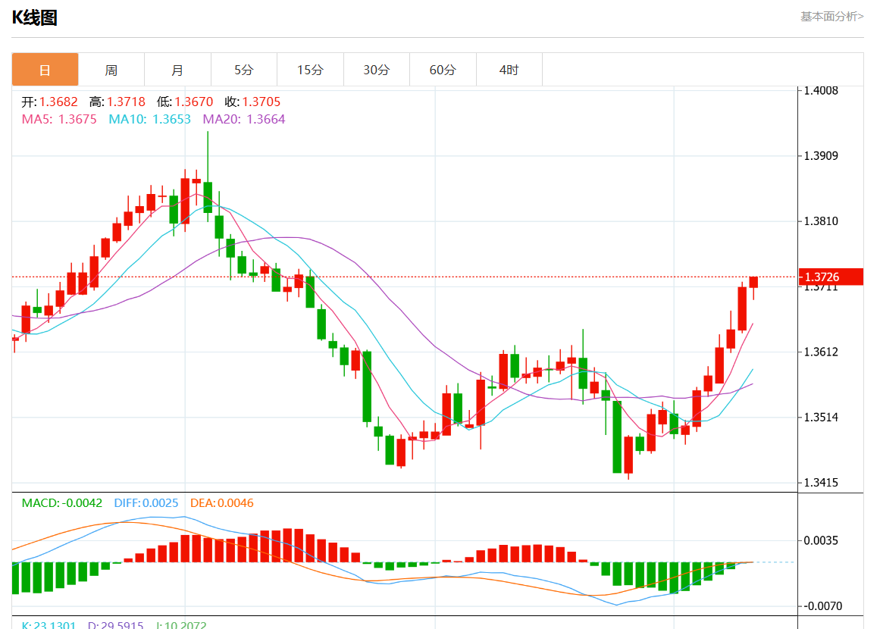The width and height of the screenshot is (880, 629).
Task: Click the MACD: -0.0042 indicator label
Action: [61, 502]
